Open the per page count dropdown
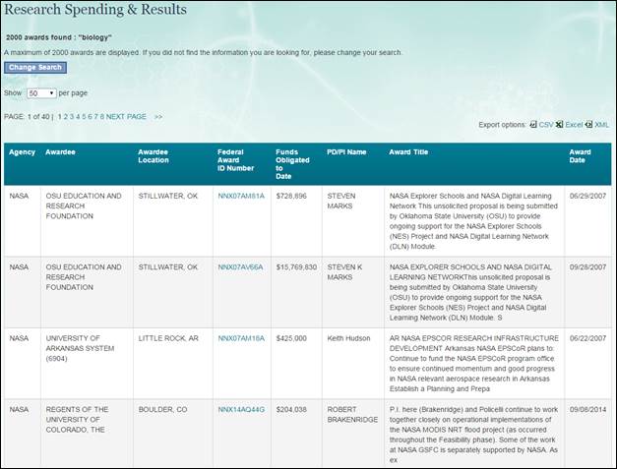This screenshot has height=469, width=617. click(40, 92)
